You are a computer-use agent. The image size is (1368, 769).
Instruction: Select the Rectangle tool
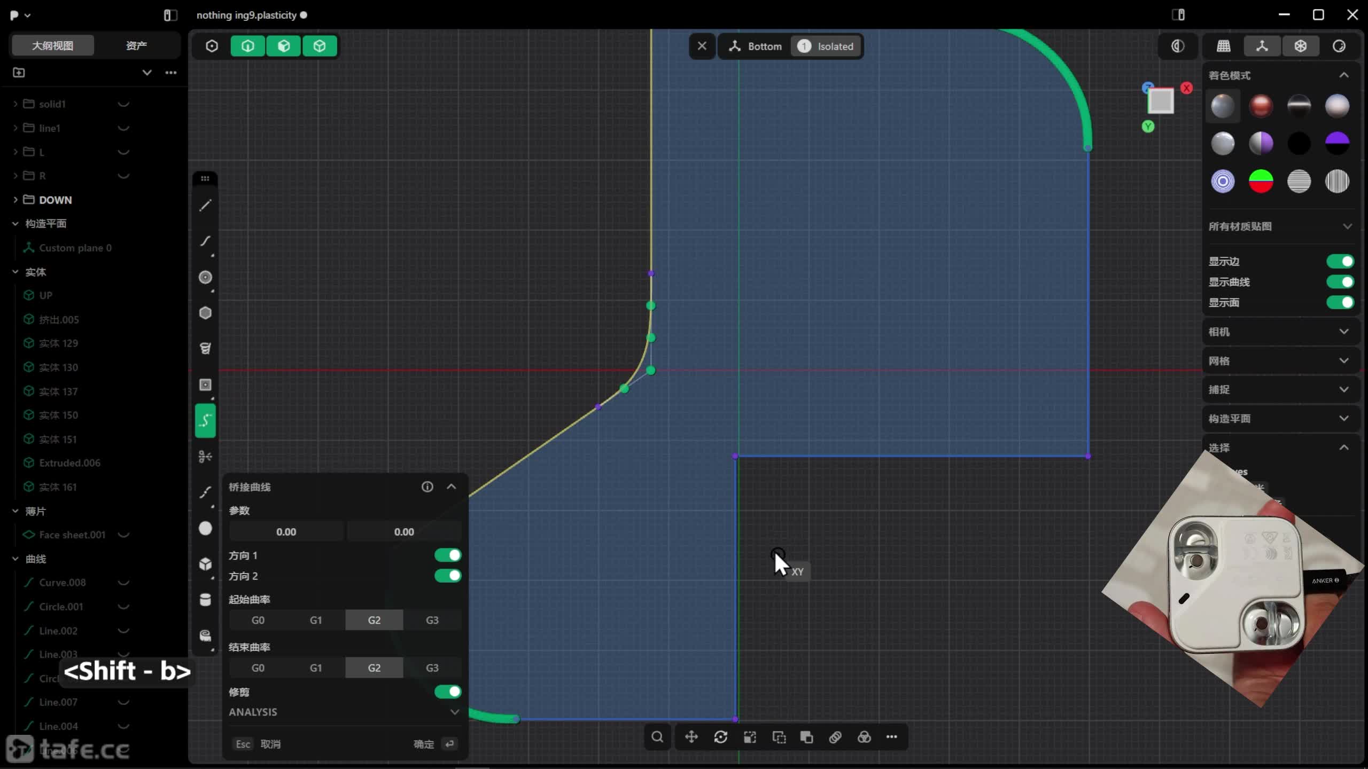205,385
